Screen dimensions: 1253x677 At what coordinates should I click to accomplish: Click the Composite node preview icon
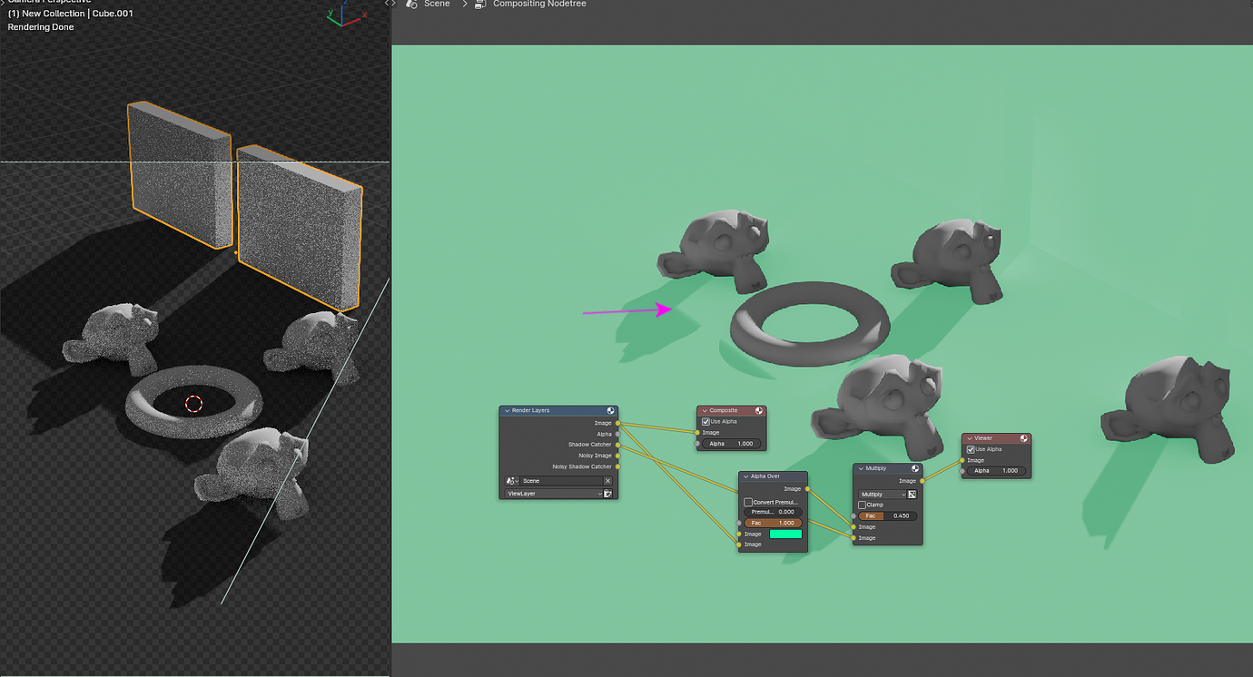tap(759, 411)
